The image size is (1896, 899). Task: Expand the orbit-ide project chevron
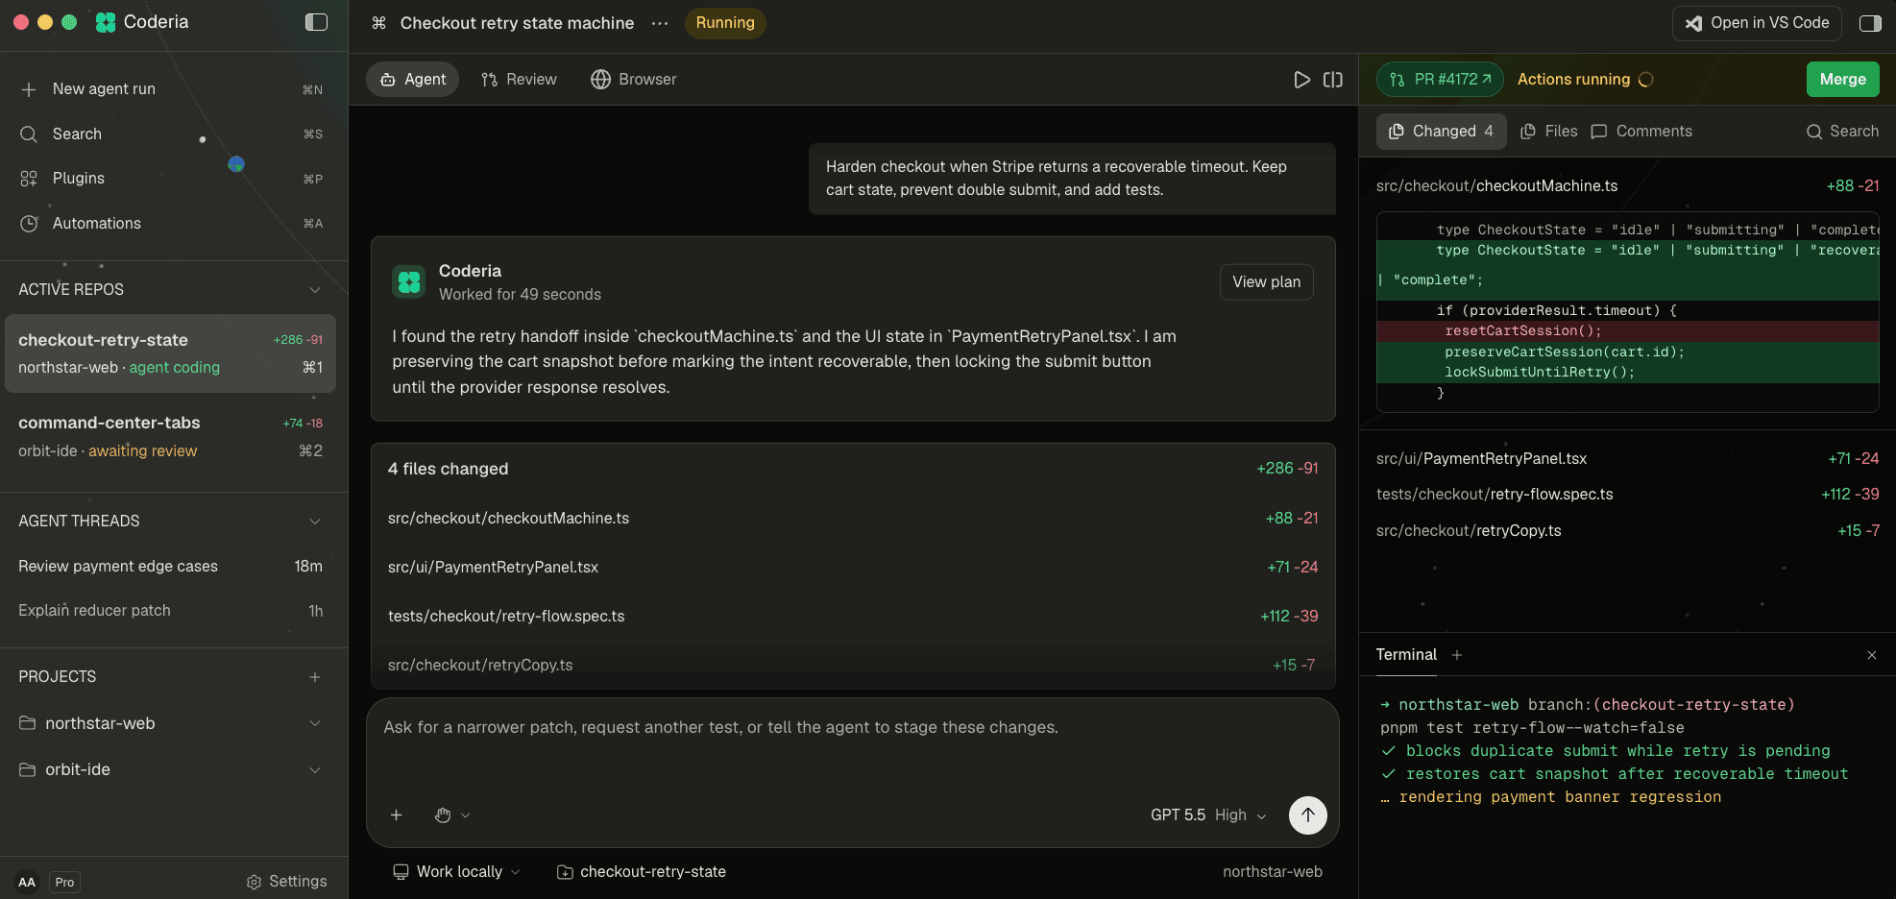(315, 769)
